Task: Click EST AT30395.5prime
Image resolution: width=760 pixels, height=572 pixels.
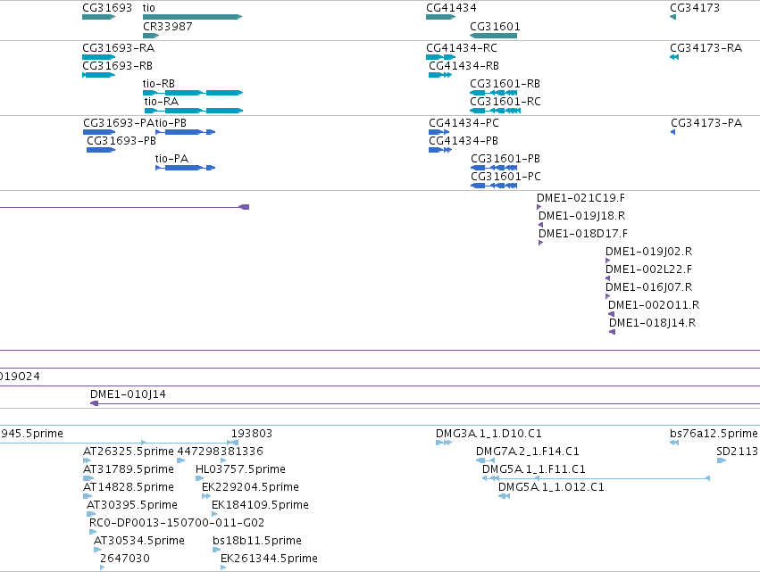Action: click(132, 506)
